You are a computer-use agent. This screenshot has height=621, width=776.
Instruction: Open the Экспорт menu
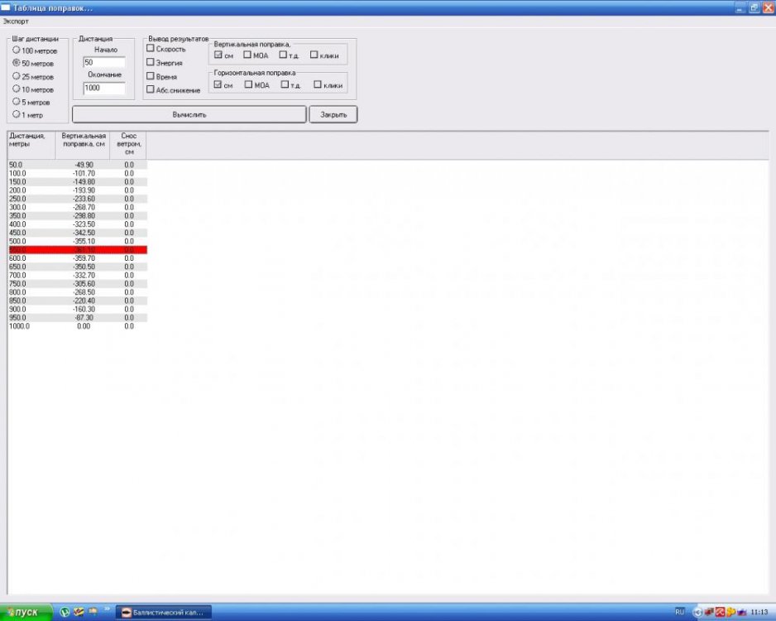click(x=16, y=21)
